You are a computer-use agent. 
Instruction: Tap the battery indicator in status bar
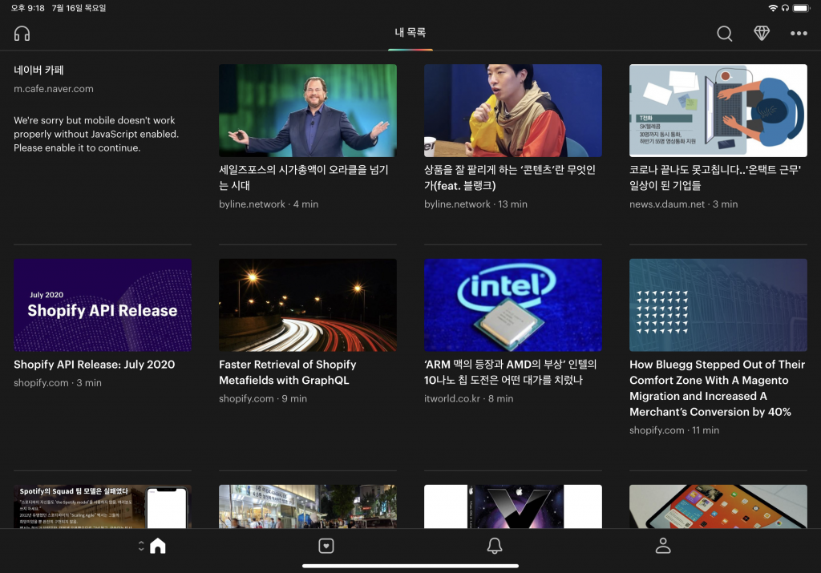click(802, 8)
